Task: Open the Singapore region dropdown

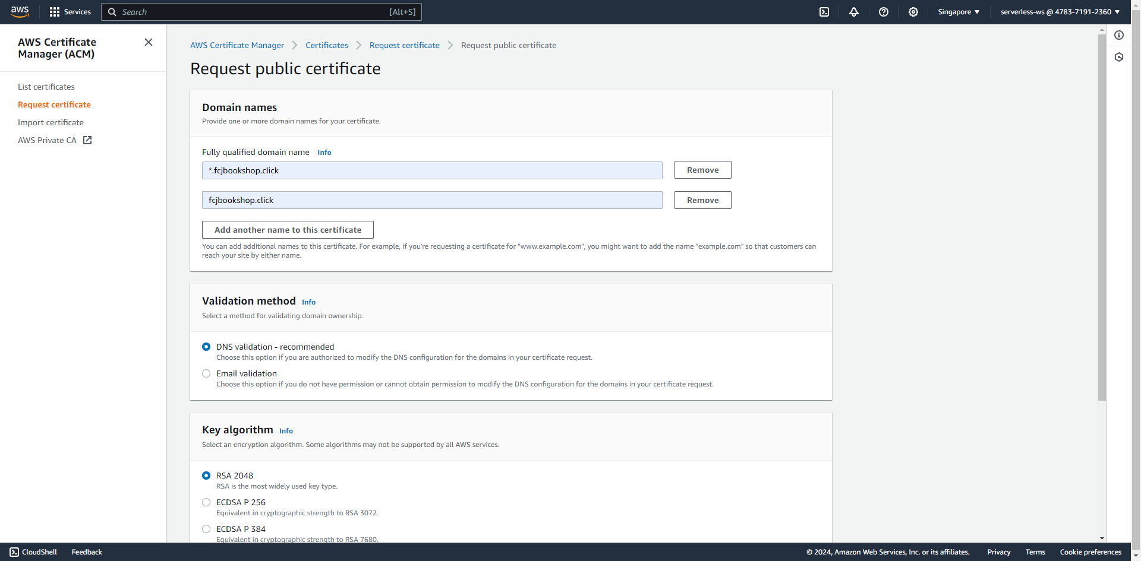Action: coord(959,12)
